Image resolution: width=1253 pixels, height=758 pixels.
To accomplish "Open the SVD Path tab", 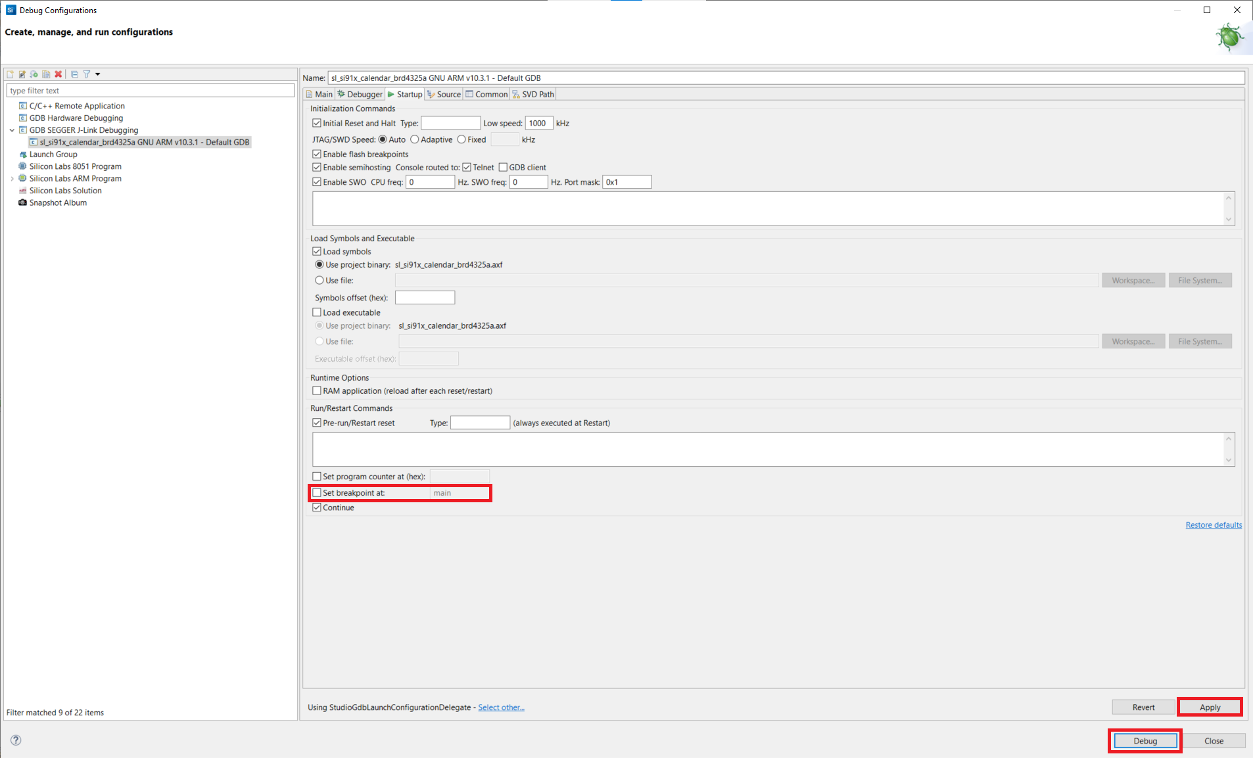I will tap(533, 95).
